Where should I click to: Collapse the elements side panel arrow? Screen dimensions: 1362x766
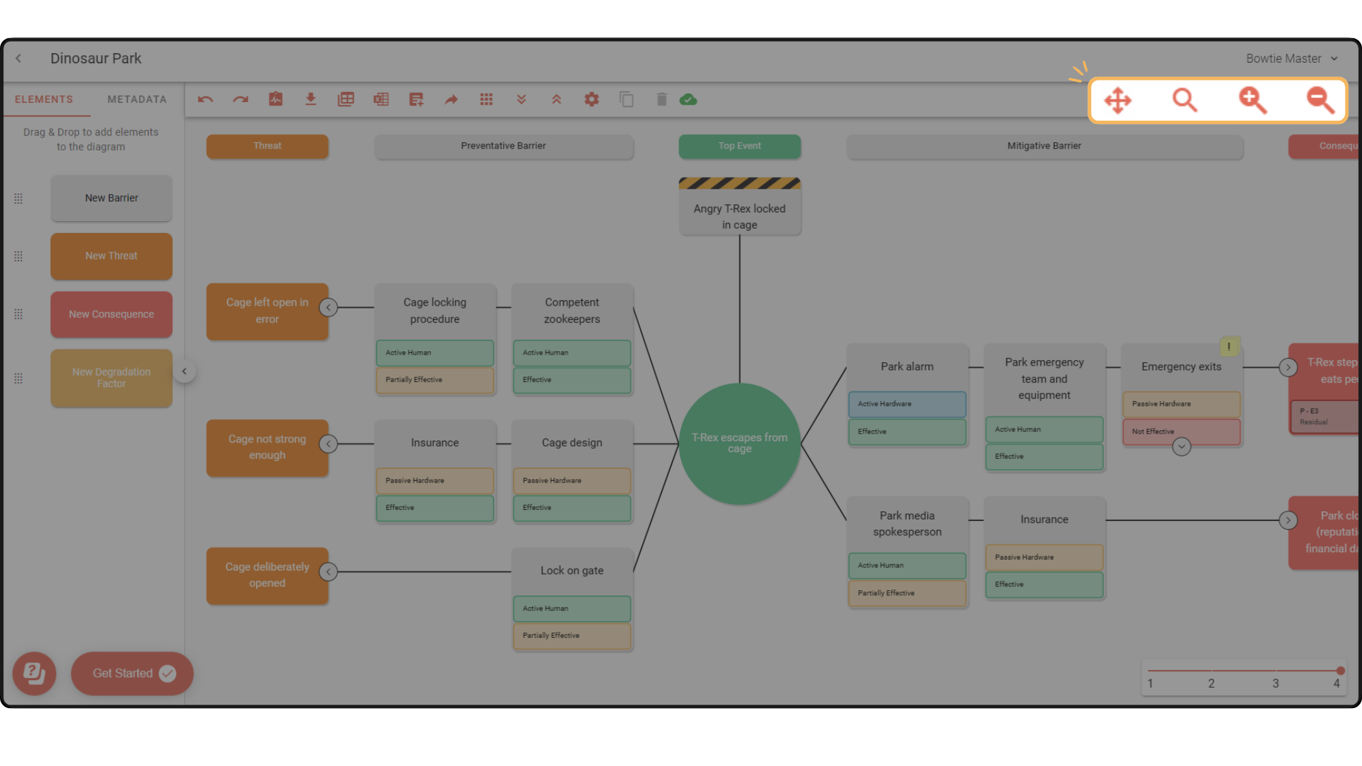pyautogui.click(x=184, y=371)
